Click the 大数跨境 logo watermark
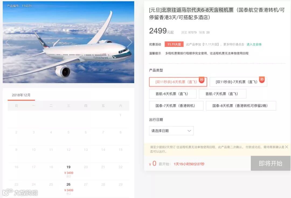Screen dimensions: 291x198 coord(20,193)
